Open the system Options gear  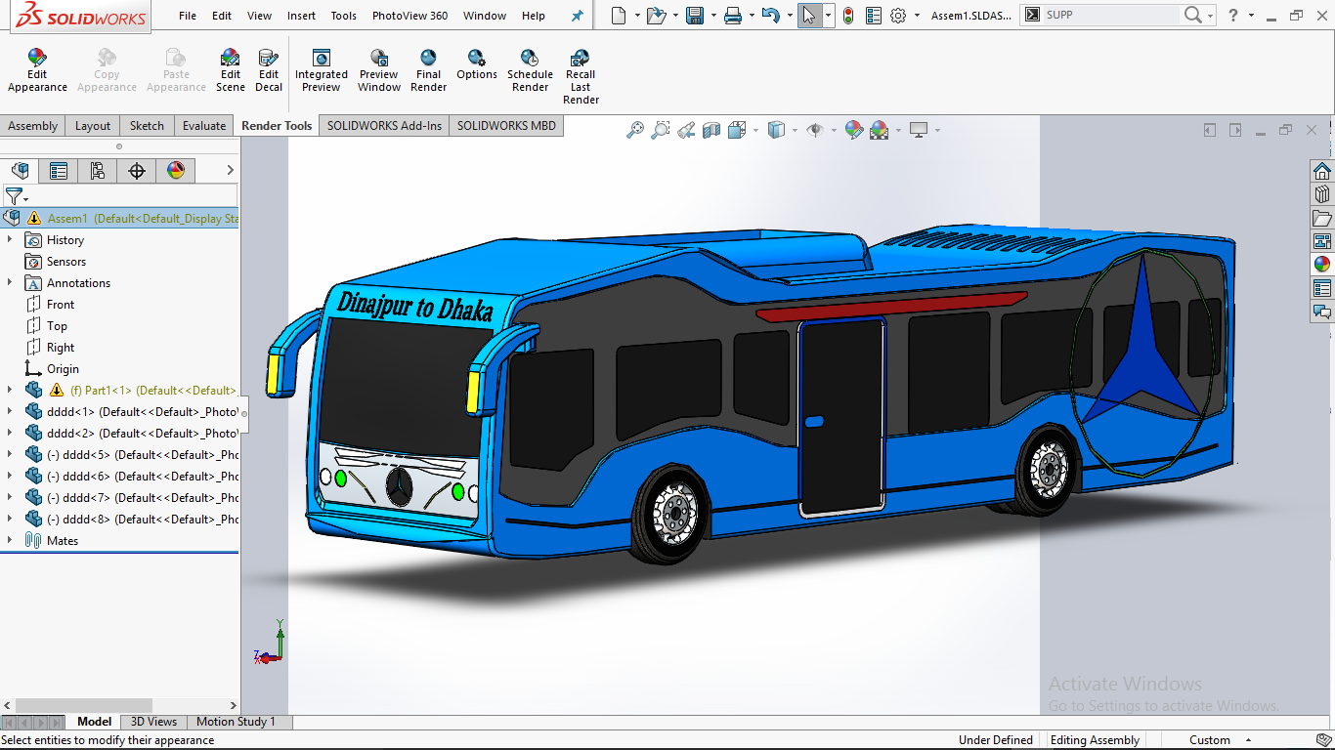point(898,16)
